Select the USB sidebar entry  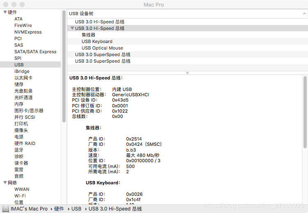click(x=30, y=65)
